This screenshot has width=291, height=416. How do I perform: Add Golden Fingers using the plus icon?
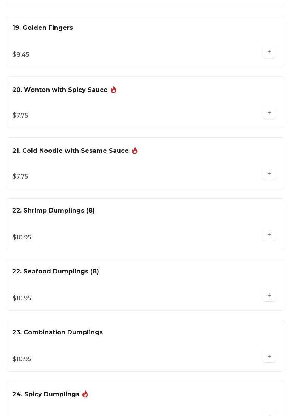(x=269, y=52)
